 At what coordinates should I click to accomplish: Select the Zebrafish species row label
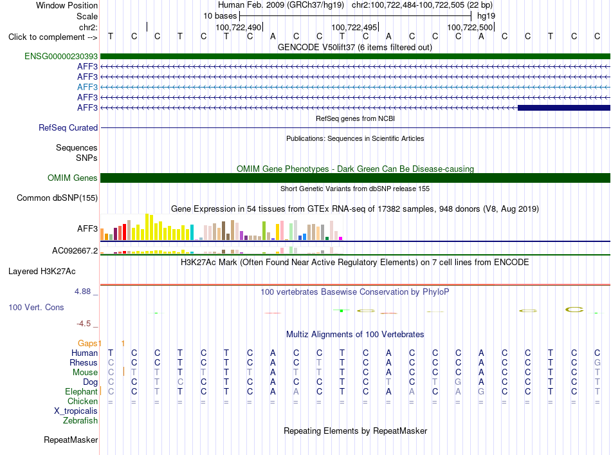[80, 421]
